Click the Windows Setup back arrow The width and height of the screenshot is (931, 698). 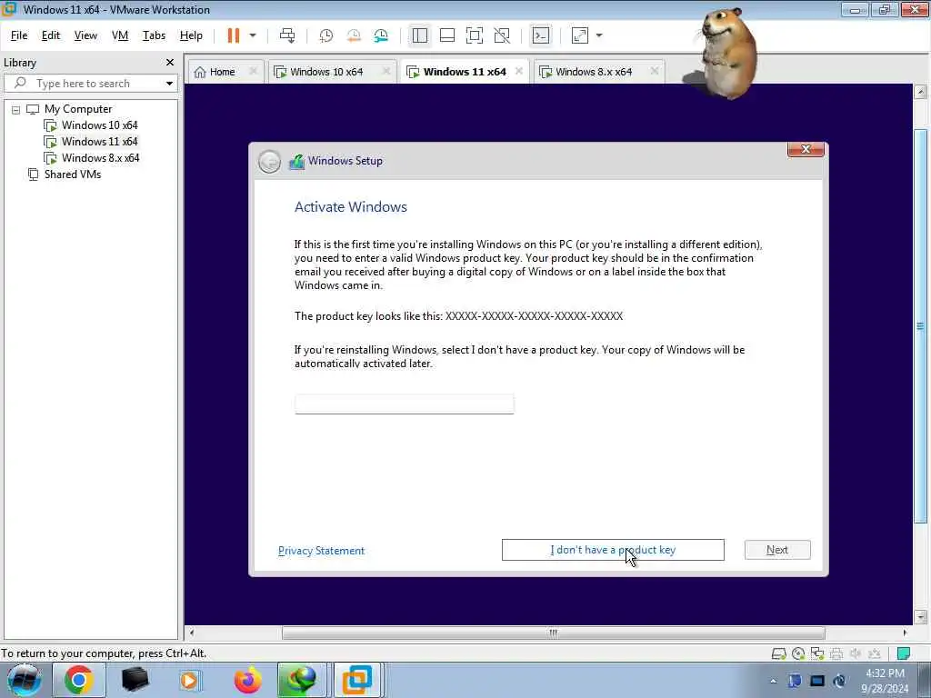click(269, 162)
